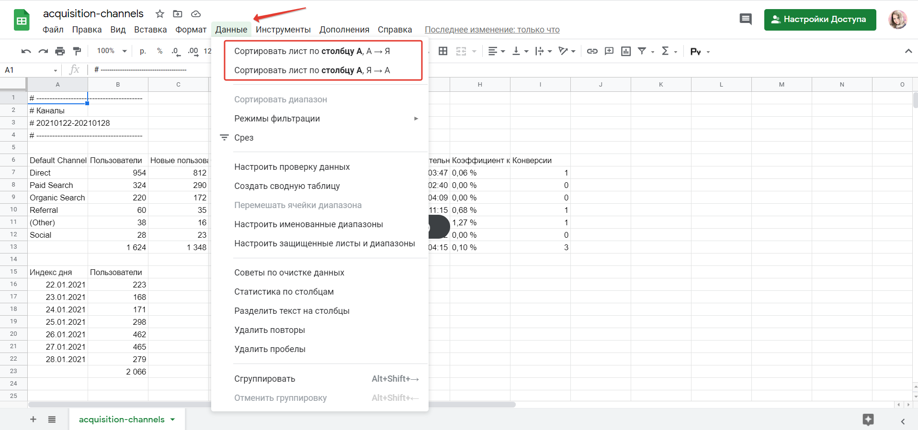Open acquisition-channels sheet tab dropdown arrow
Viewport: 918px width, 430px height.
[x=173, y=419]
